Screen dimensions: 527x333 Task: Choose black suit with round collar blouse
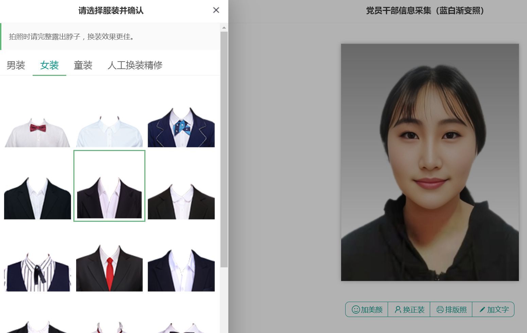pos(181,201)
